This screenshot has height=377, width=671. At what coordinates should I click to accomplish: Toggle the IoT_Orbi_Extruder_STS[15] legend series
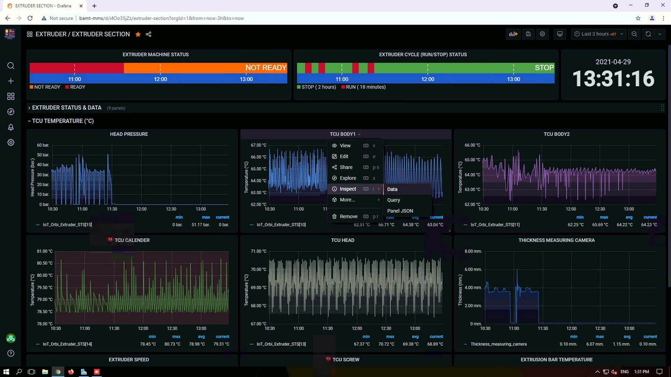pos(67,225)
